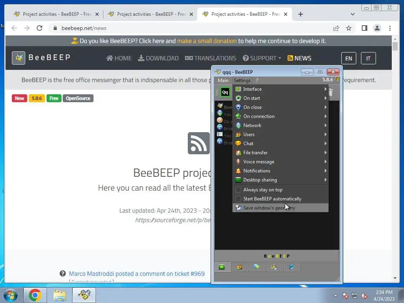Click the NEWS nav link
The image size is (404, 303).
tap(299, 58)
